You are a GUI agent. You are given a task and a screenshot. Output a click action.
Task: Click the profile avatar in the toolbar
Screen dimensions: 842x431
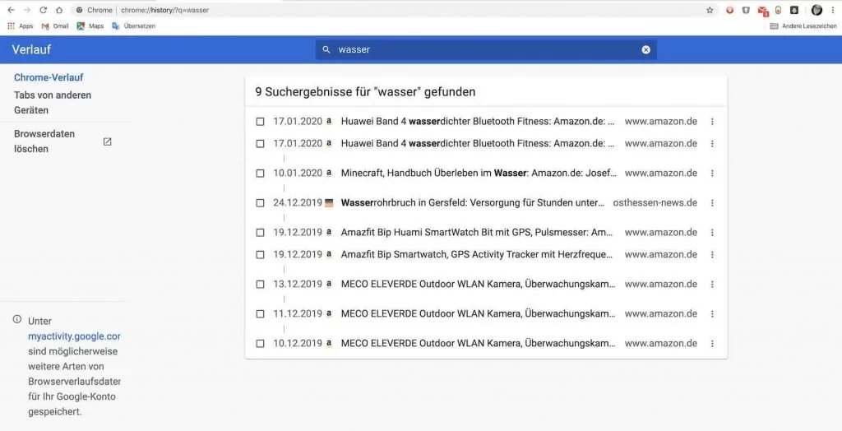[817, 10]
